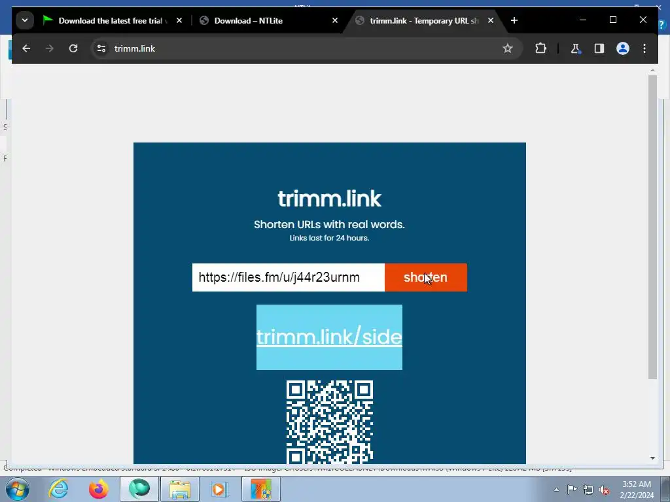Open the Extensions puzzle icon
The image size is (670, 502).
[541, 48]
